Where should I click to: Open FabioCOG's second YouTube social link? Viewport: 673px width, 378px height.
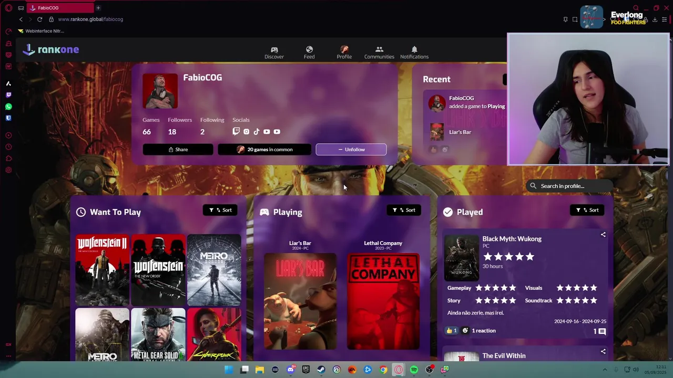click(x=277, y=132)
